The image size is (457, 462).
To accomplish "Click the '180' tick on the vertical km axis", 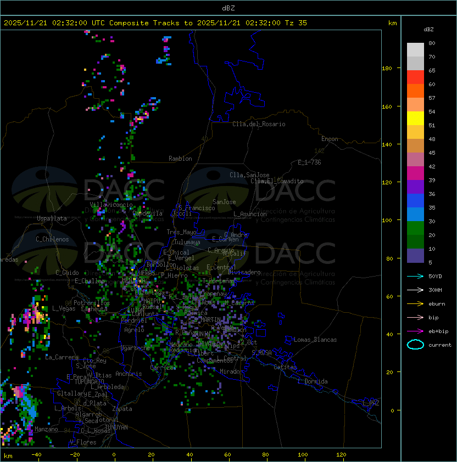I will coord(387,69).
